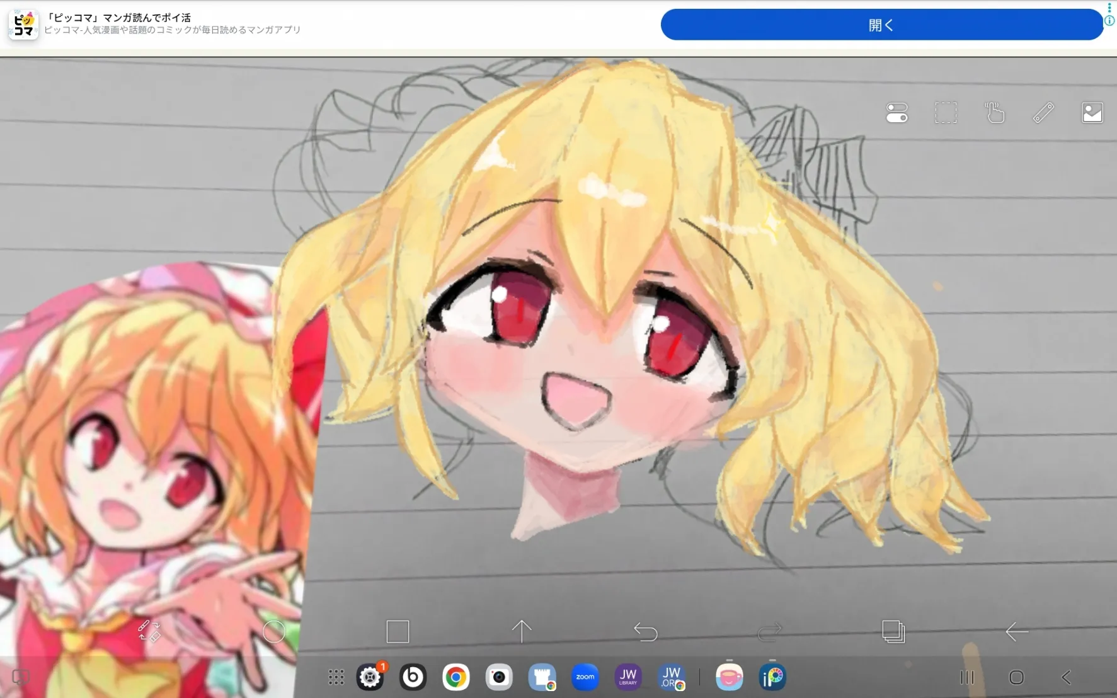Open the 「ピッコマ」マンガ読んでポイ活 ad title
Screen dimensions: 1117x698
(118, 18)
